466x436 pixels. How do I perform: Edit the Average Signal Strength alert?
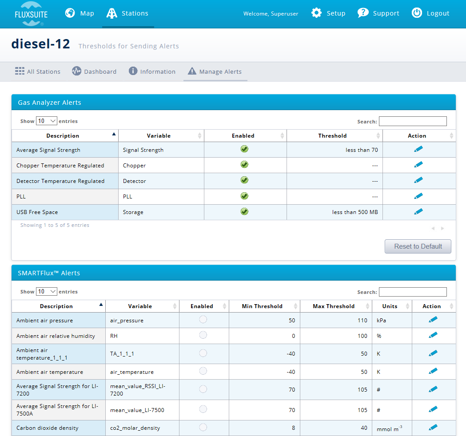pos(418,149)
